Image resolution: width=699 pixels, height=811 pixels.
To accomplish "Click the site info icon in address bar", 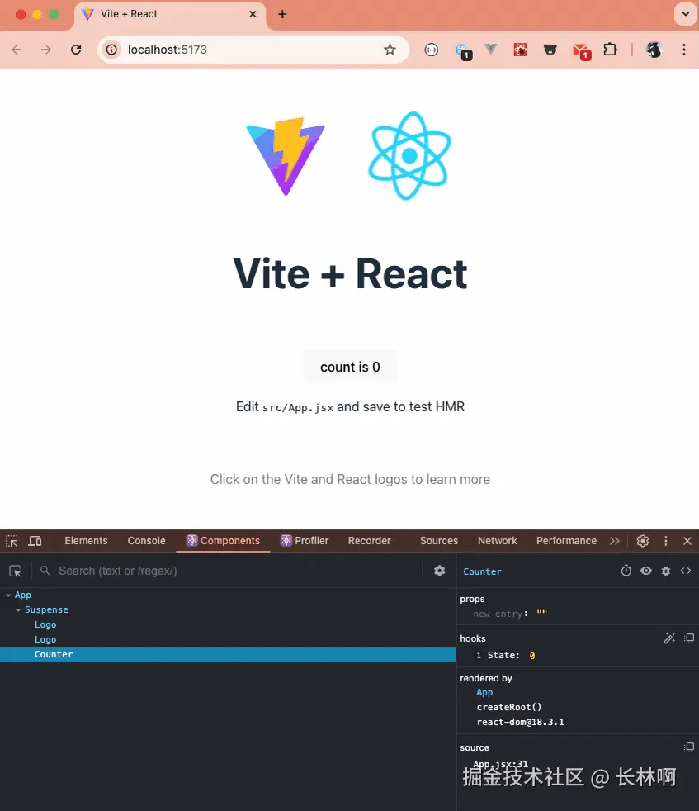I will 111,50.
